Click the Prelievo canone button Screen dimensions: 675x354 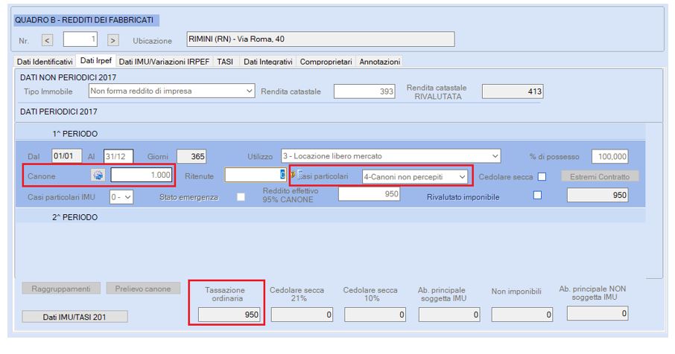(143, 289)
